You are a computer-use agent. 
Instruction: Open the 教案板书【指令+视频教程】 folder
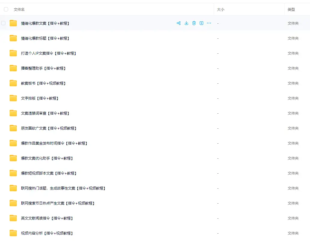[x=43, y=83]
